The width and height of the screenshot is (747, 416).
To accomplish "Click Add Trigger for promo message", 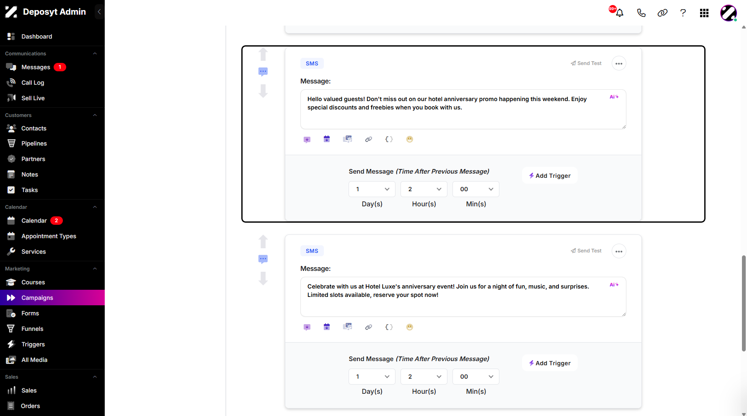I will (x=550, y=176).
